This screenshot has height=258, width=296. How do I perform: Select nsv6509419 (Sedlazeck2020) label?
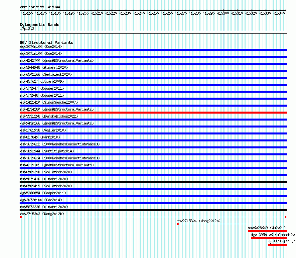click(46, 186)
